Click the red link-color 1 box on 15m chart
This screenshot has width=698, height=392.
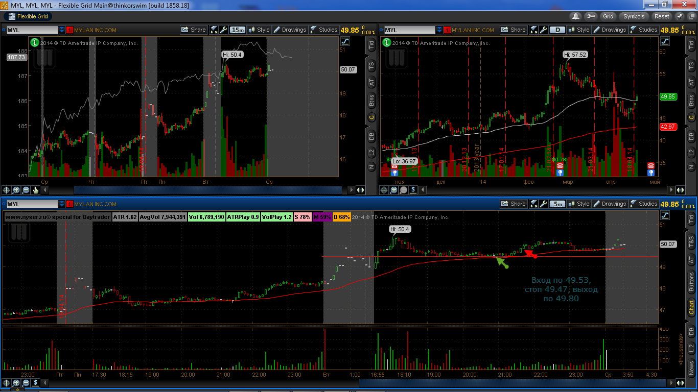coord(69,30)
